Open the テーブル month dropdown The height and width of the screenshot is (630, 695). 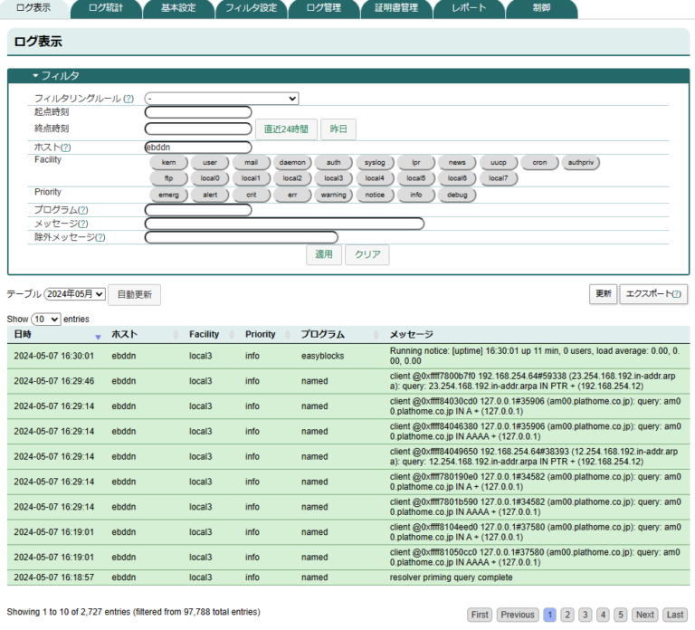click(75, 294)
